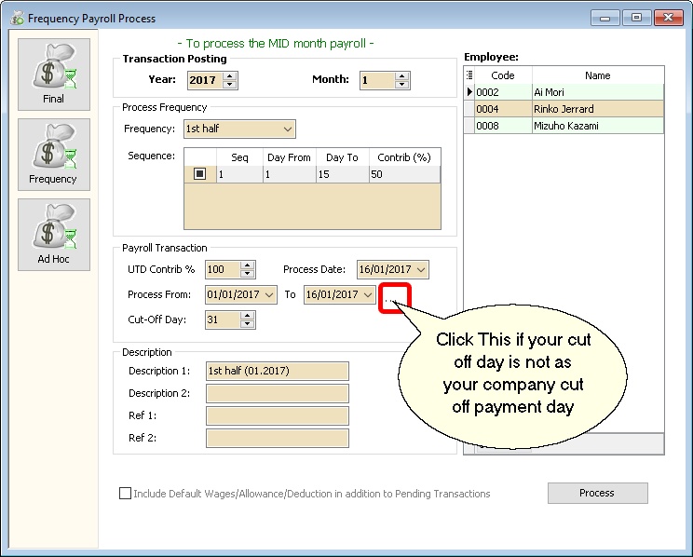Screen dimensions: 693x557
Task: Increase the Month value
Action: (x=401, y=76)
